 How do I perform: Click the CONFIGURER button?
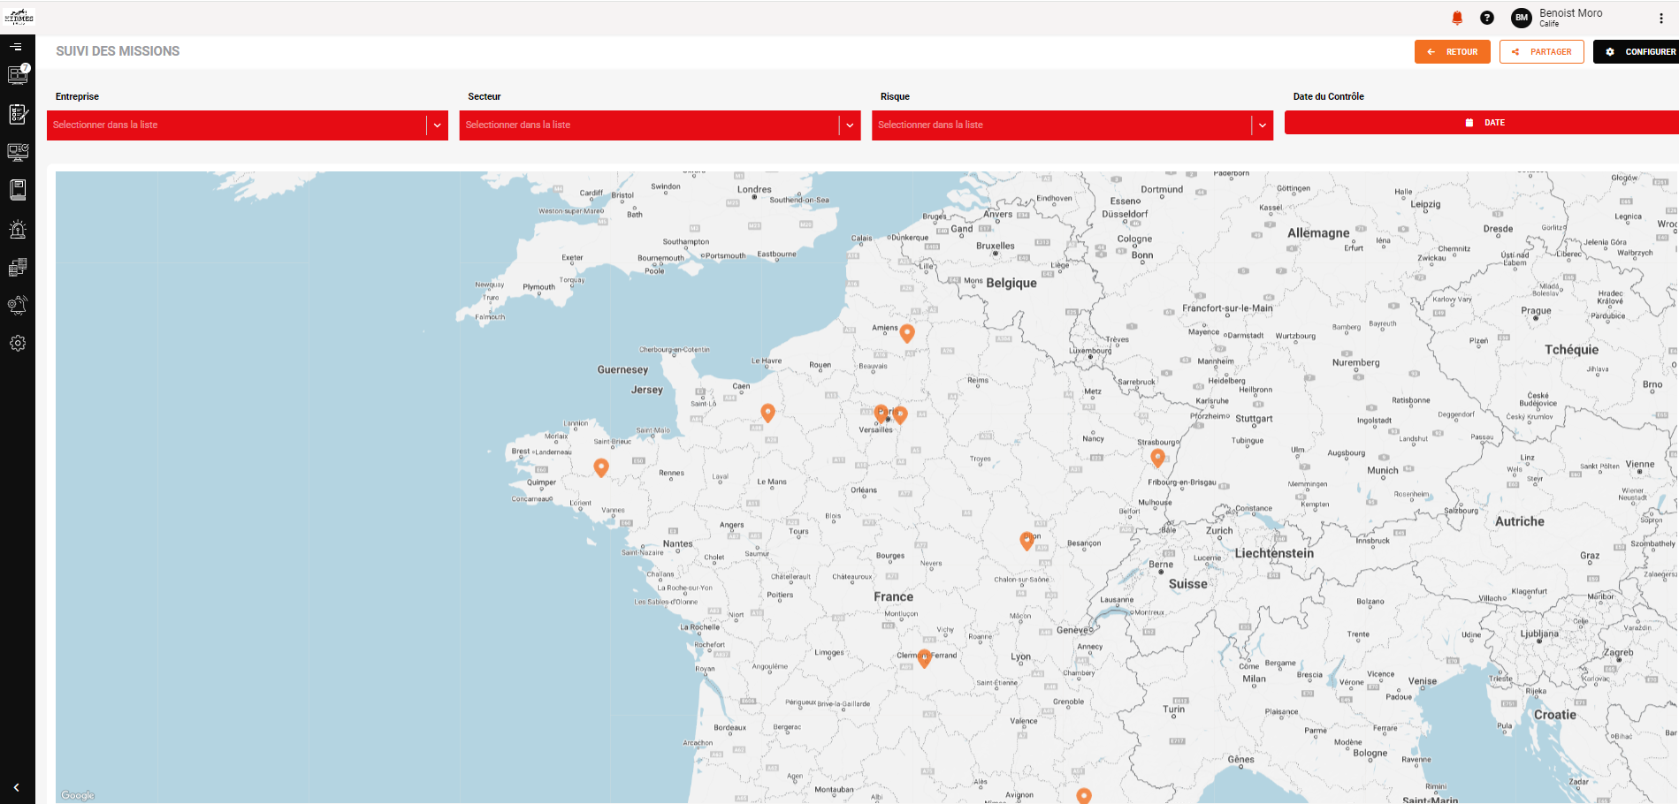(1638, 52)
